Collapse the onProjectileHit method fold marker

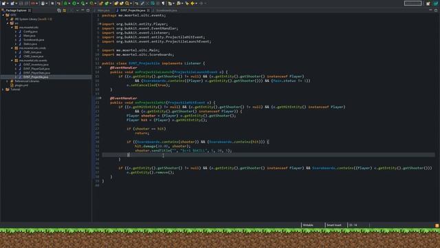(x=100, y=98)
